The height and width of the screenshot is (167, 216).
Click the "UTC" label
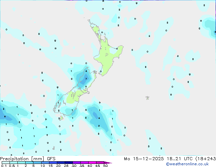point(188,159)
